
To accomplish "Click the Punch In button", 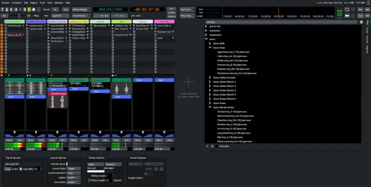I will 55,9.
